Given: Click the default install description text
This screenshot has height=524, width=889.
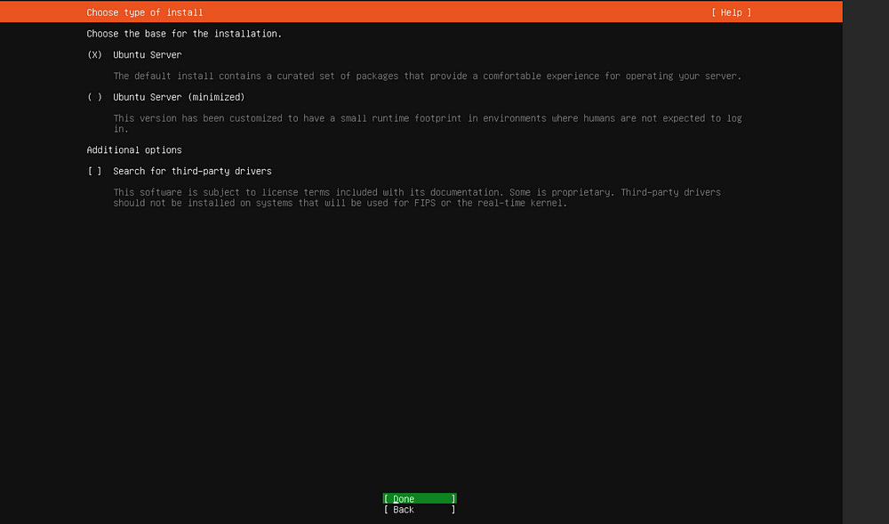Looking at the screenshot, I should (x=428, y=76).
